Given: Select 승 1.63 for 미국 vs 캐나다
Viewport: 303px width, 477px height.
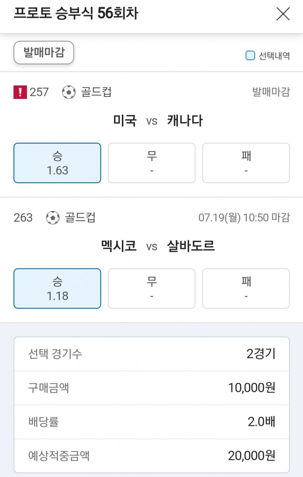Looking at the screenshot, I should (57, 163).
